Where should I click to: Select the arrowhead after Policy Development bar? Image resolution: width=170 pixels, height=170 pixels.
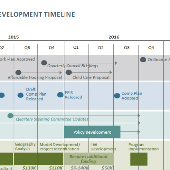(139, 132)
